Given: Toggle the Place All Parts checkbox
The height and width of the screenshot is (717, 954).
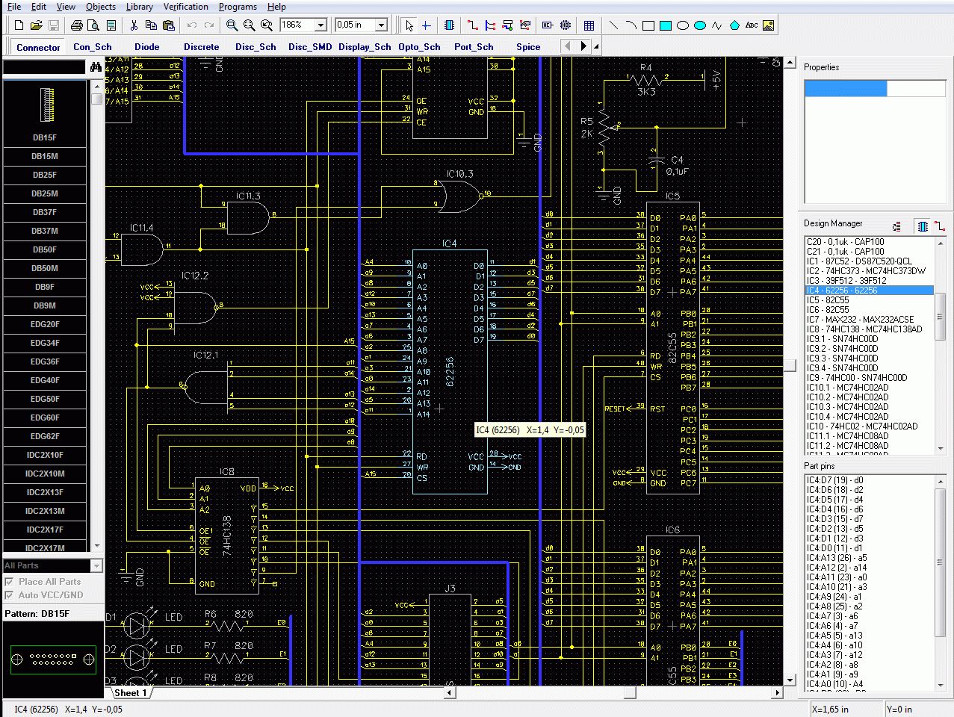Looking at the screenshot, I should 10,582.
